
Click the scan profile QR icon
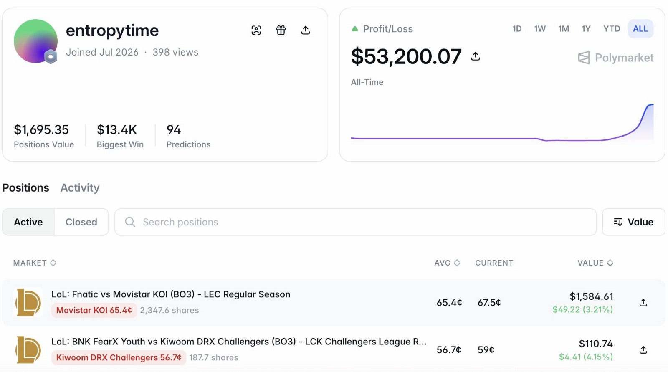click(256, 30)
